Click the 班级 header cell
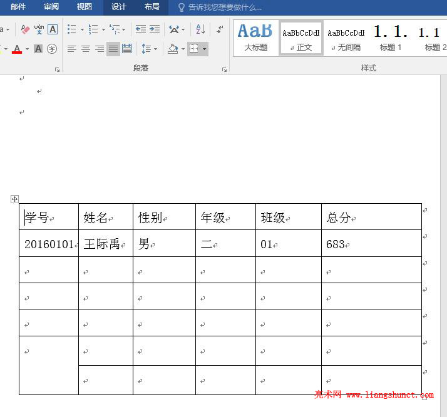Viewport: 447px width, 417px height. tap(289, 216)
